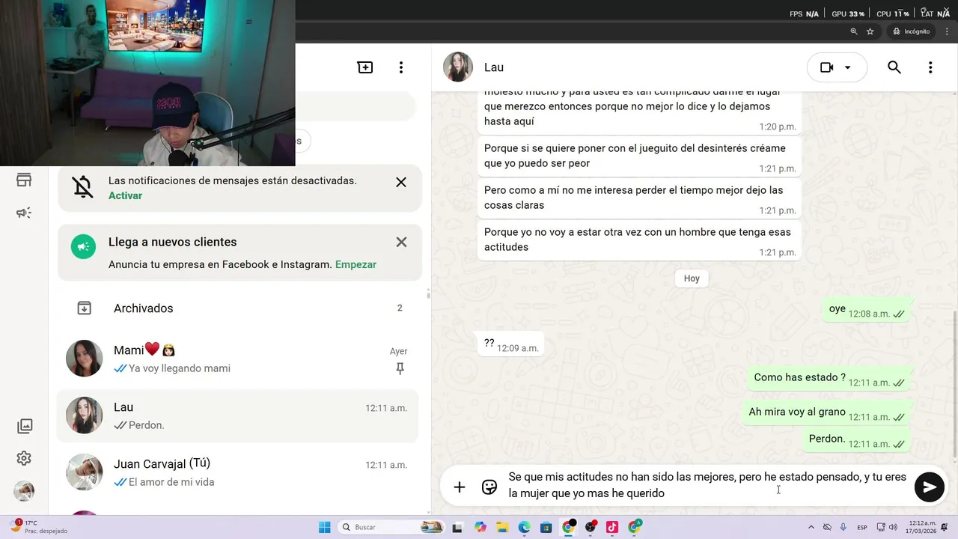Click the browser zoom magnifier icon

tap(854, 31)
